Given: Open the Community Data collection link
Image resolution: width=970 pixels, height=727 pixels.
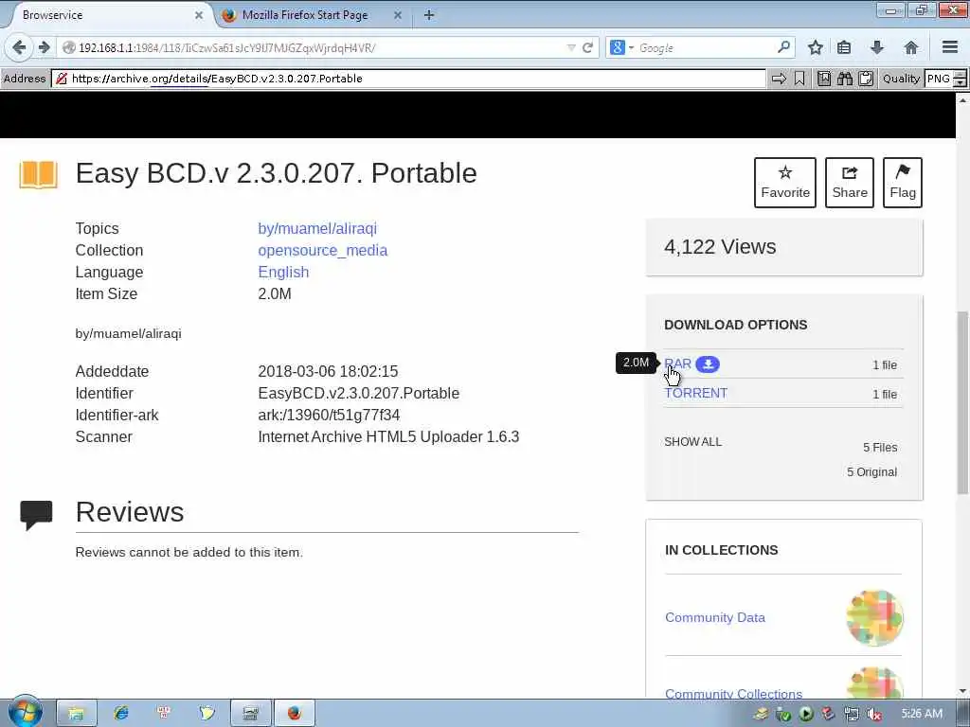Looking at the screenshot, I should point(715,617).
